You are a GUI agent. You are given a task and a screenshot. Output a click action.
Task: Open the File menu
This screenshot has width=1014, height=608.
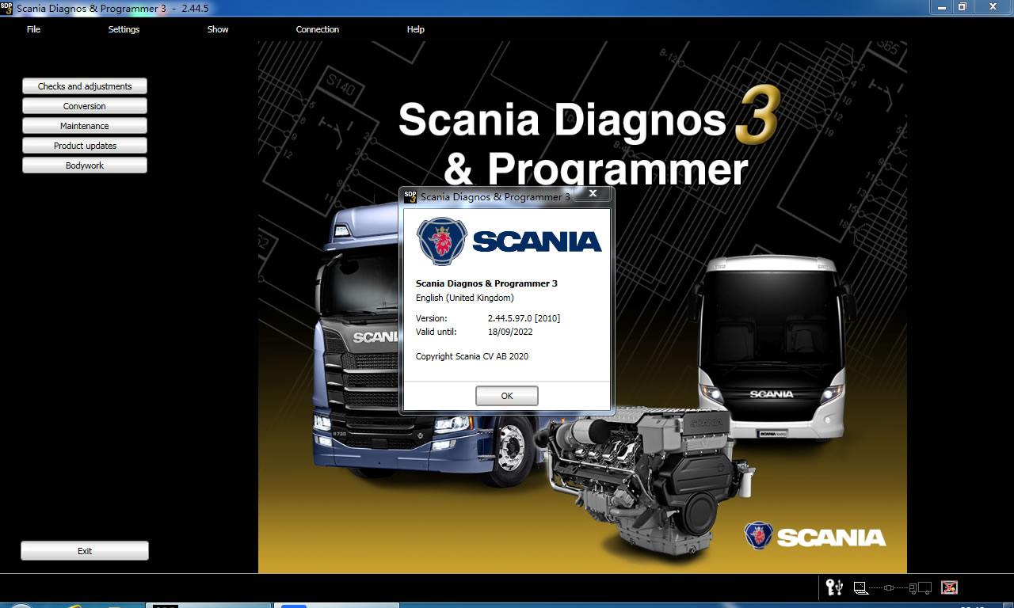(x=33, y=29)
